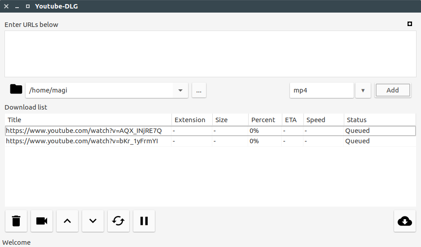This screenshot has width=421, height=247.
Task: Browse for folder with the ... button
Action: click(x=199, y=90)
